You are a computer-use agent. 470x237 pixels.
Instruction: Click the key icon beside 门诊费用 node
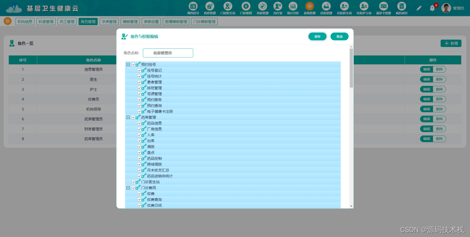138,187
